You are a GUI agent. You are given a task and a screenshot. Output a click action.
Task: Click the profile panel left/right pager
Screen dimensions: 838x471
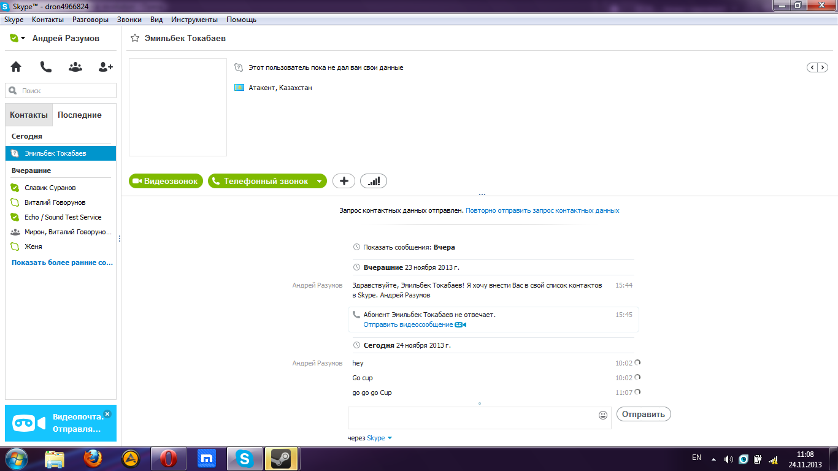[x=817, y=67]
